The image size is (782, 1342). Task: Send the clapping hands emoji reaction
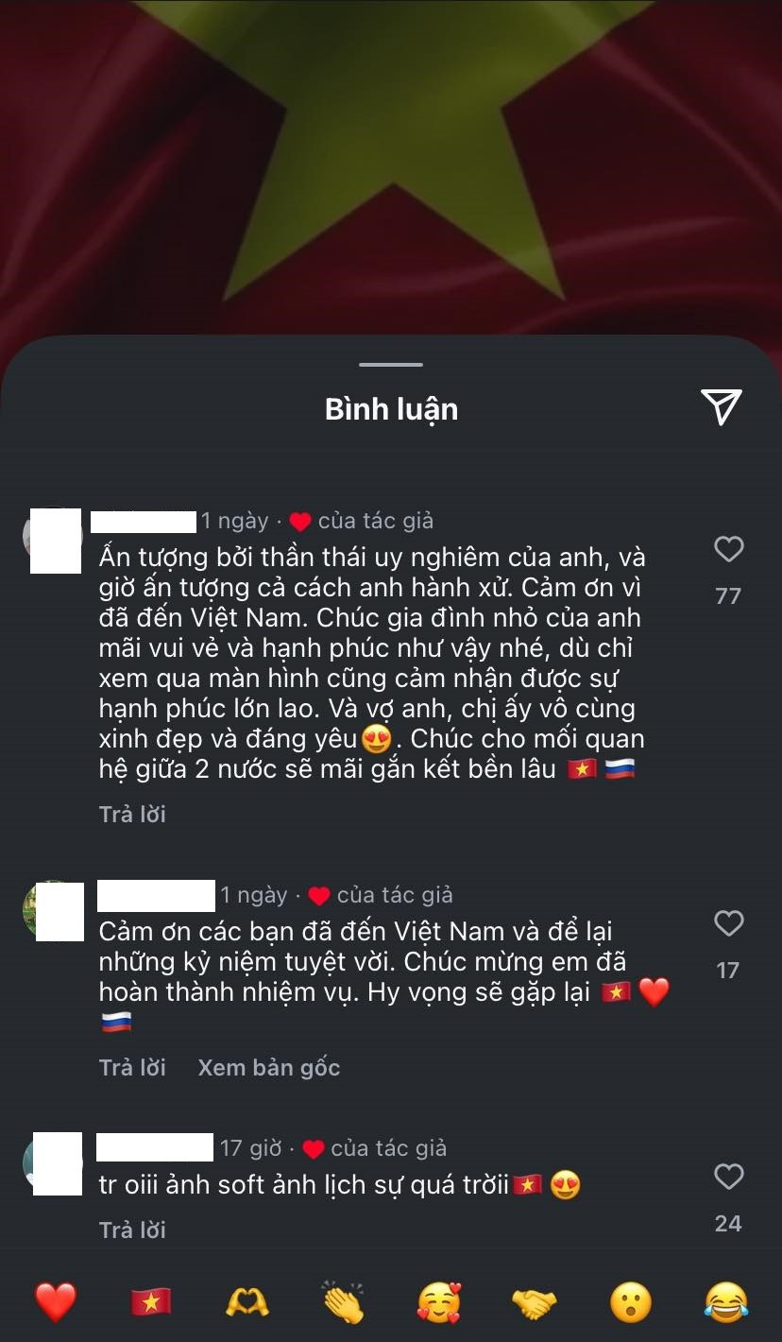[342, 1302]
